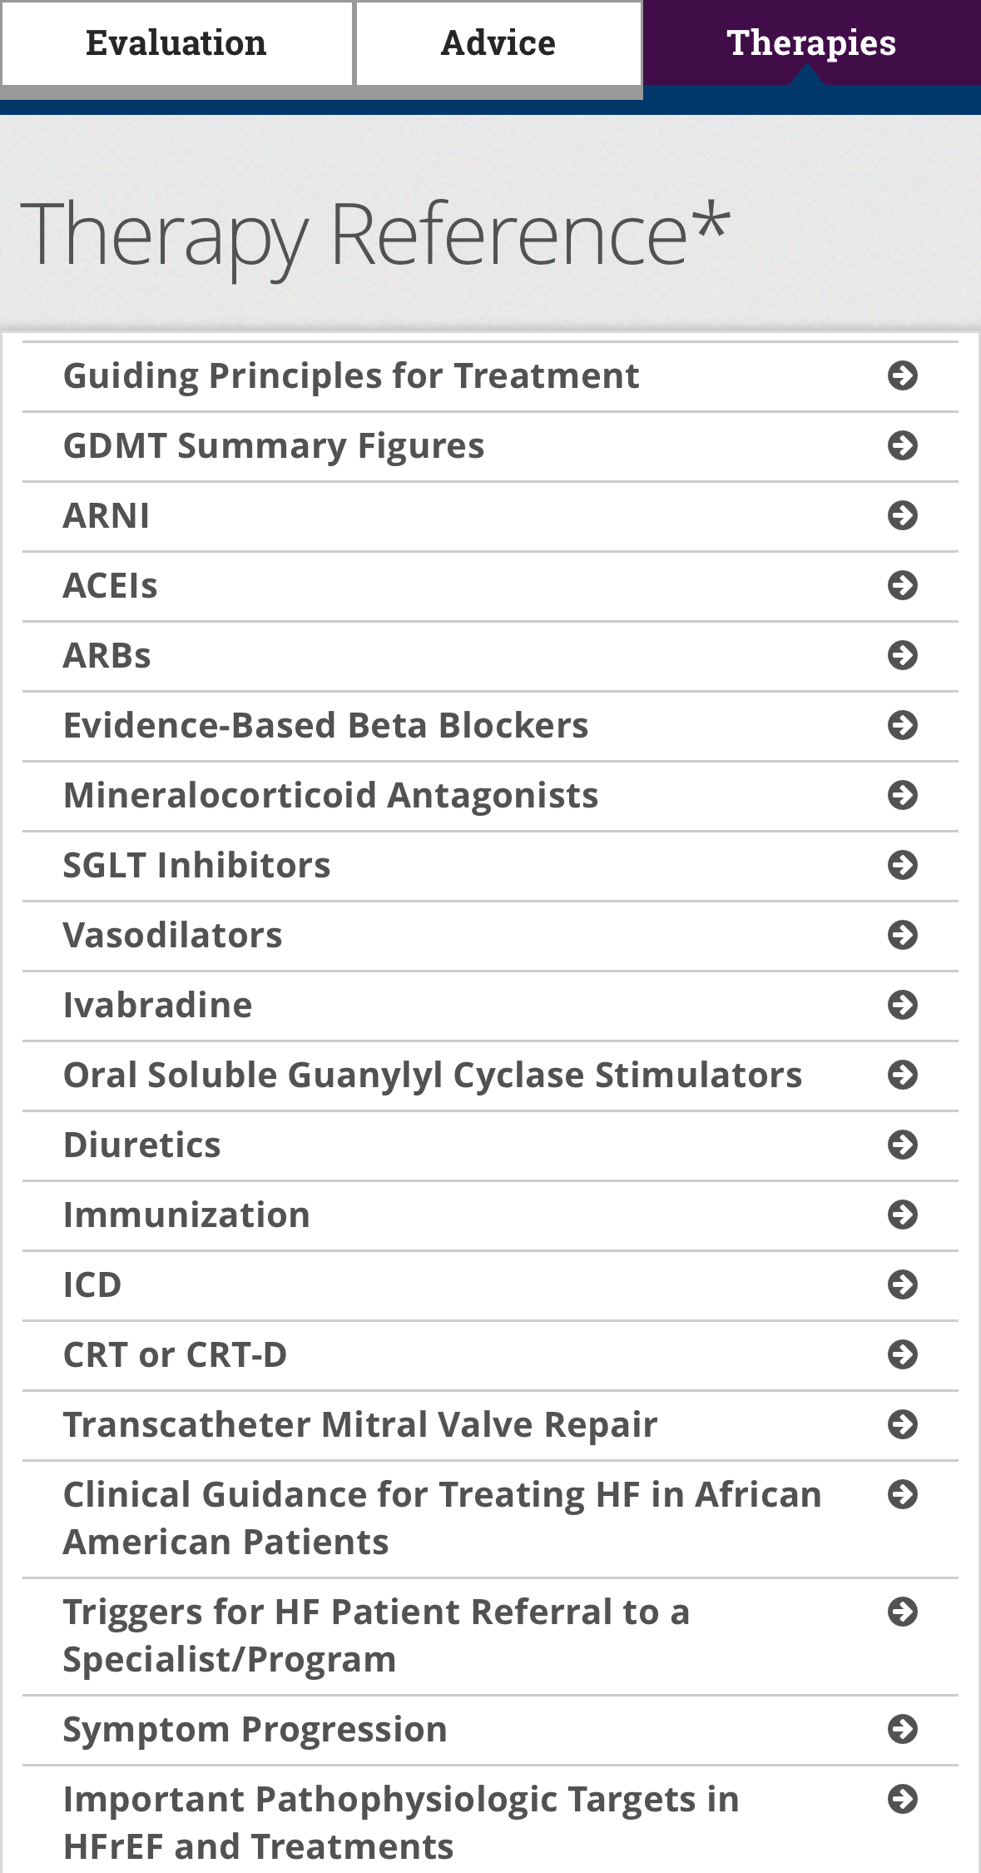Viewport: 981px width, 1873px height.
Task: Click the arrow icon beside ARNI
Action: [x=902, y=515]
